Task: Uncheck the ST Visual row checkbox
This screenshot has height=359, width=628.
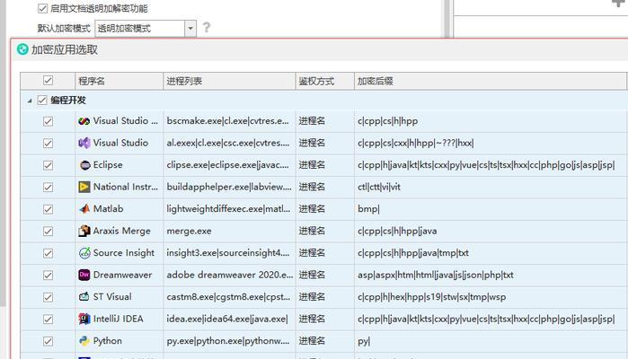Action: pyautogui.click(x=48, y=297)
